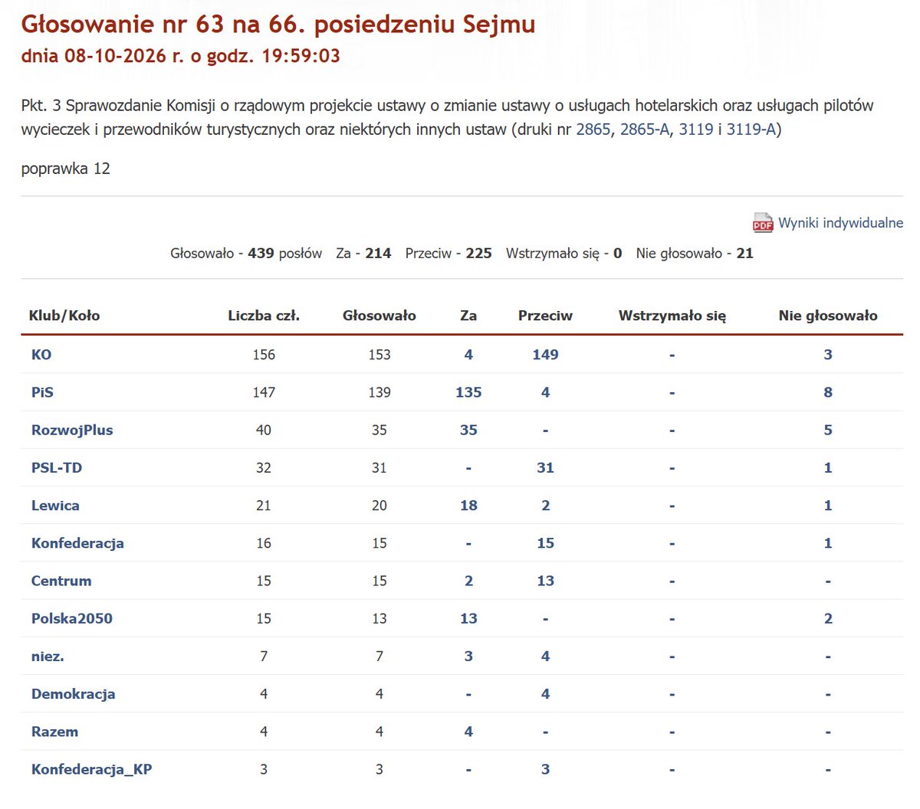Open druk 2865-A link
This screenshot has height=809, width=920.
point(645,129)
